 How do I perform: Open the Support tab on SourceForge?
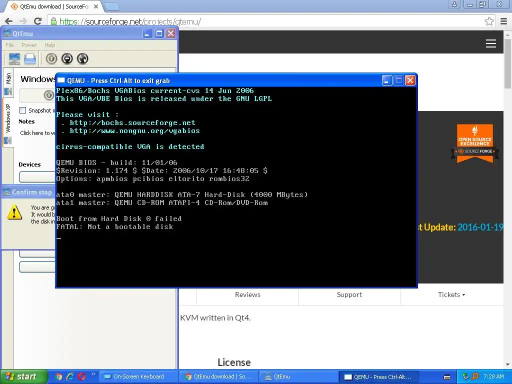tap(349, 294)
